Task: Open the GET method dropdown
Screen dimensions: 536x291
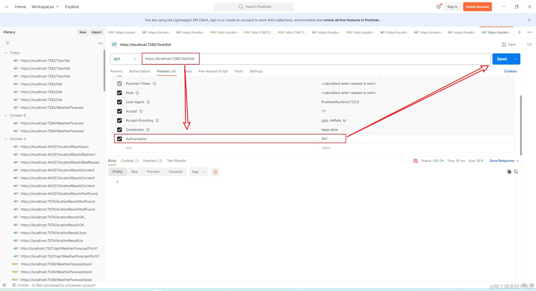Action: click(x=125, y=59)
